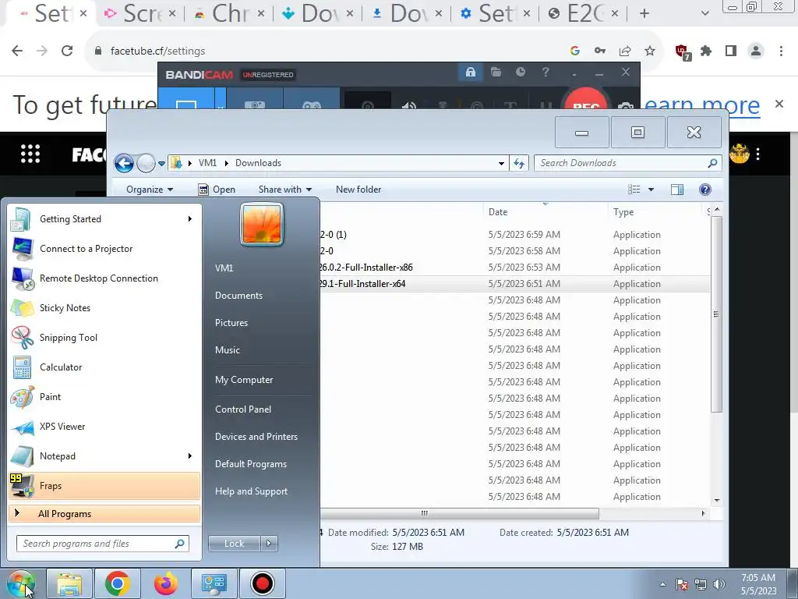Image resolution: width=798 pixels, height=599 pixels.
Task: Click the New folder button
Action: (x=358, y=190)
